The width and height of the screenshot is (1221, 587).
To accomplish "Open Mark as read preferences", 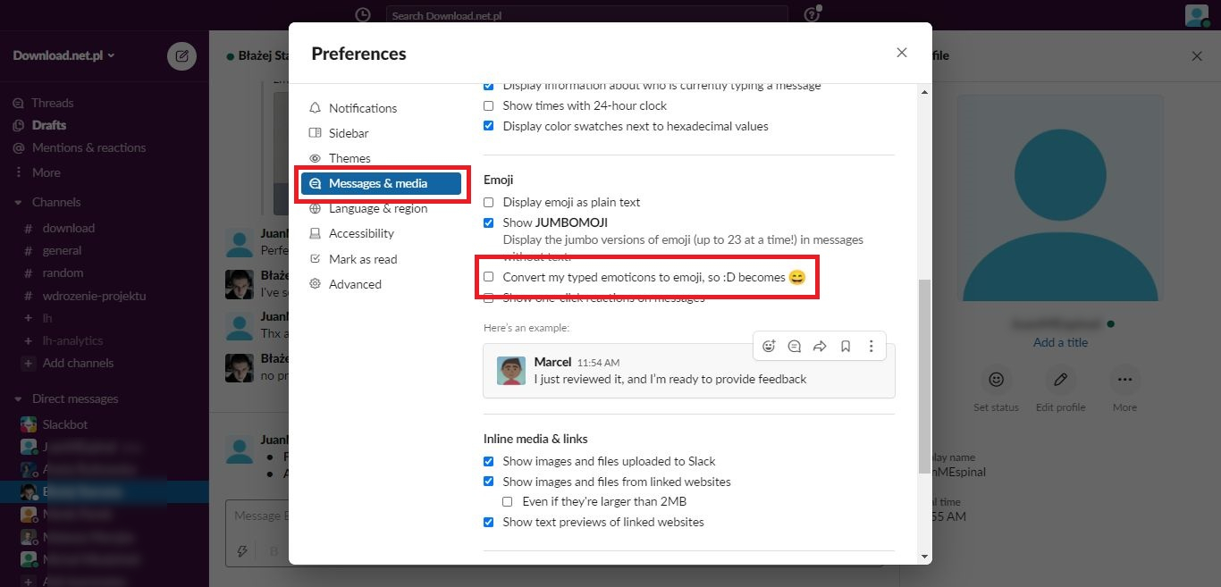I will (x=381, y=259).
